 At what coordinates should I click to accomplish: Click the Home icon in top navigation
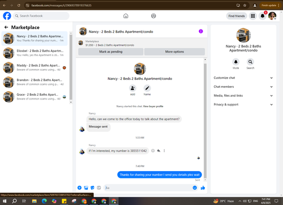tap(126, 16)
